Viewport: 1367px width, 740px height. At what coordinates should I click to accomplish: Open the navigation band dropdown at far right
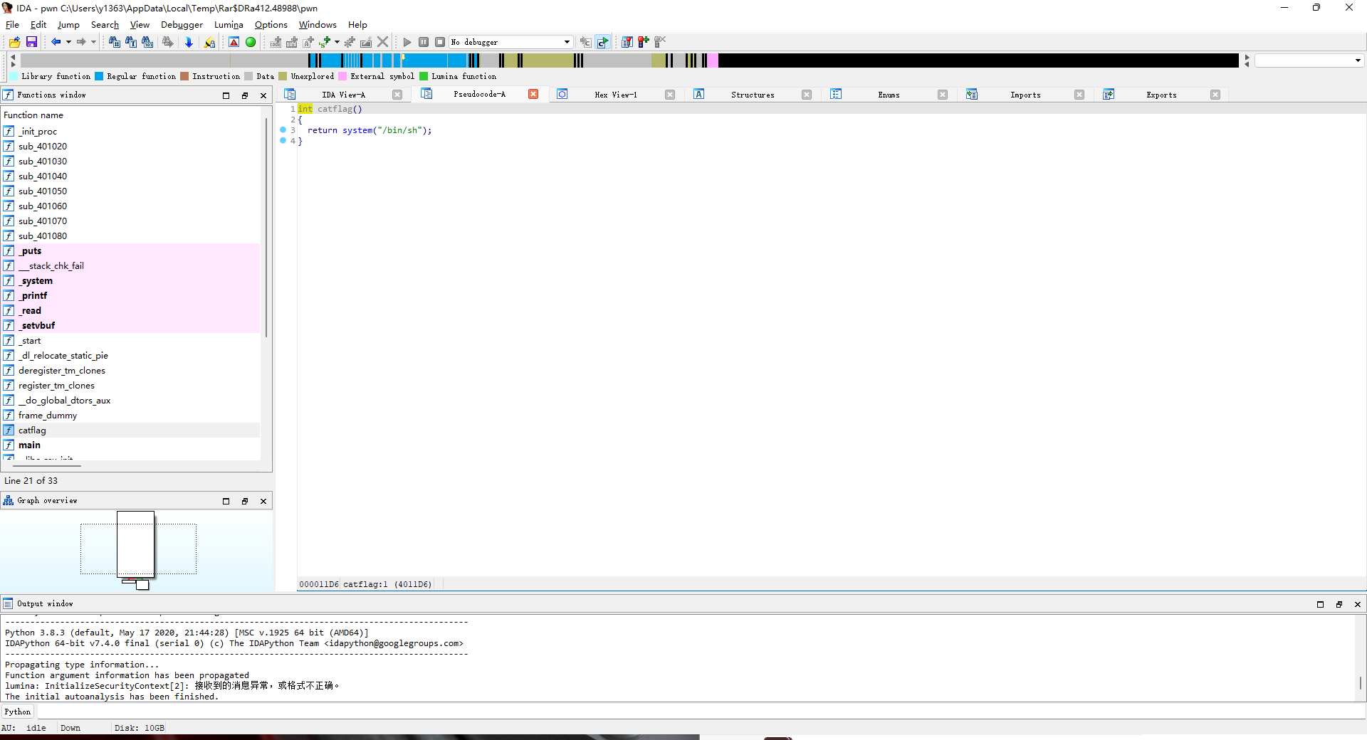(x=1358, y=60)
